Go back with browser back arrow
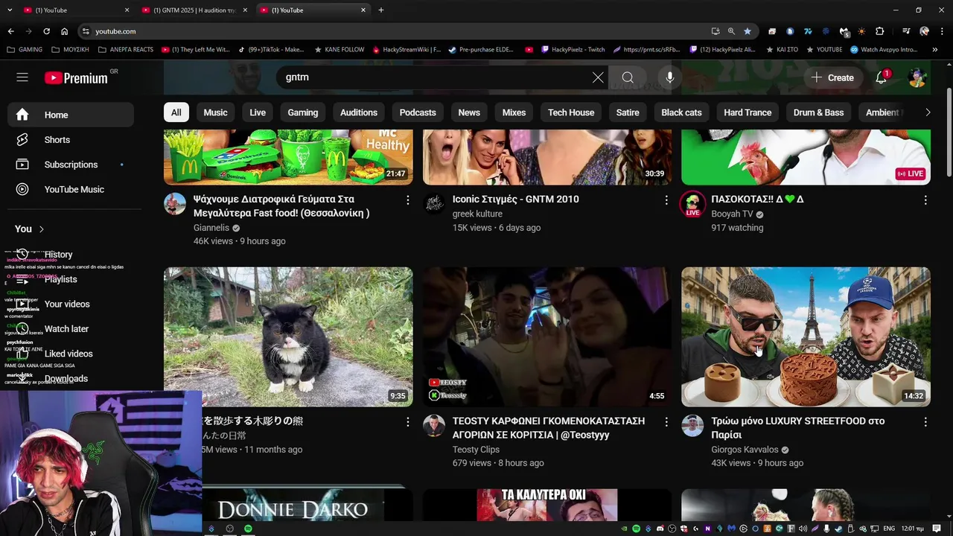Screen dimensions: 953x536 pyautogui.click(x=10, y=31)
